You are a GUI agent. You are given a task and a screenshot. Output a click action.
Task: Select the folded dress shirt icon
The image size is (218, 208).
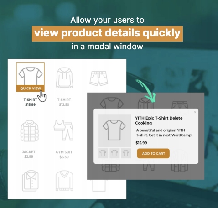(30, 181)
